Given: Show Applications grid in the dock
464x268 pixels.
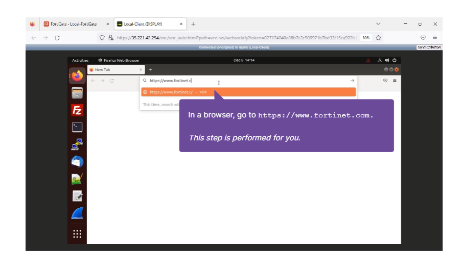Looking at the screenshot, I should (77, 234).
